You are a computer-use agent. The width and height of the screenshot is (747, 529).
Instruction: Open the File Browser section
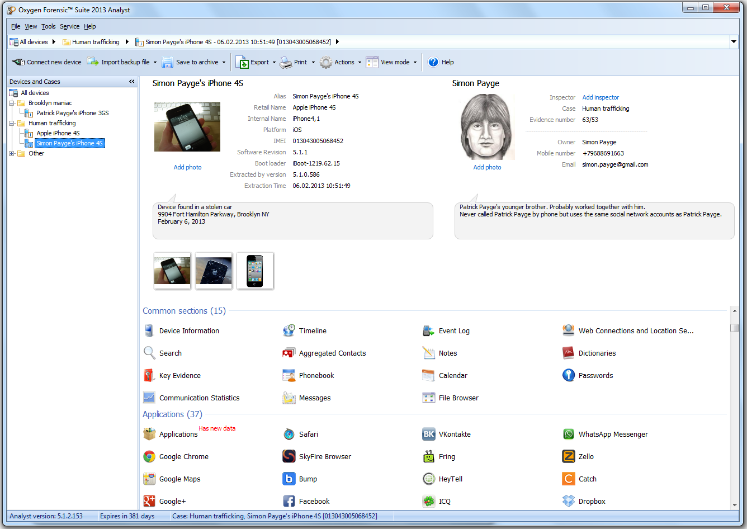[451, 398]
